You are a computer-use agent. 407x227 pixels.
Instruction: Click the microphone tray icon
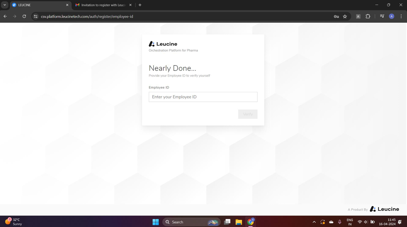click(340, 222)
